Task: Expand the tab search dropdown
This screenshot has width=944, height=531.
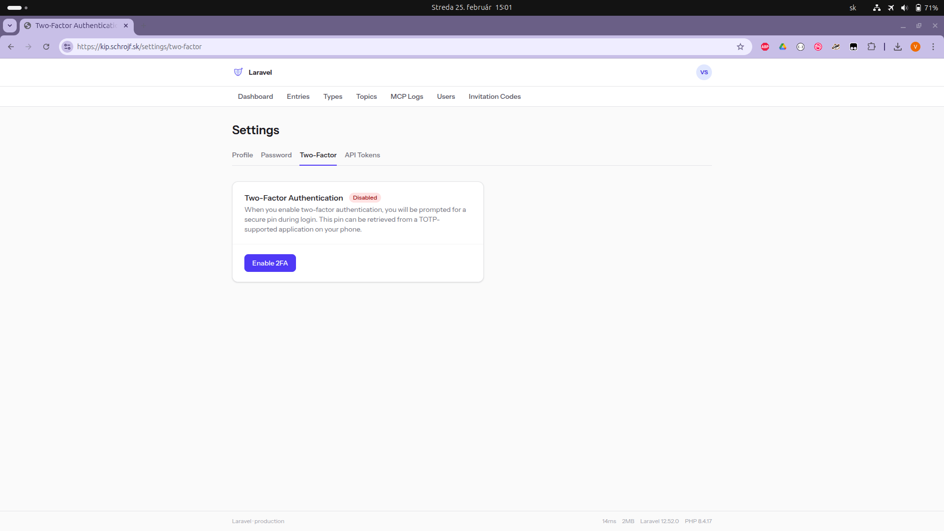Action: pos(10,26)
